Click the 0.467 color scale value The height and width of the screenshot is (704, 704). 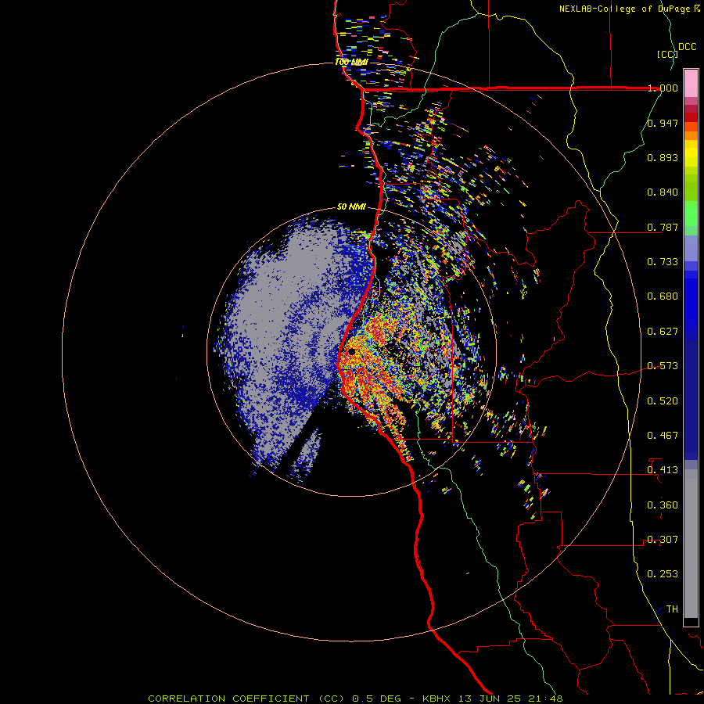click(x=663, y=436)
